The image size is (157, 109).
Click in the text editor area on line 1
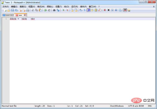click(78, 19)
